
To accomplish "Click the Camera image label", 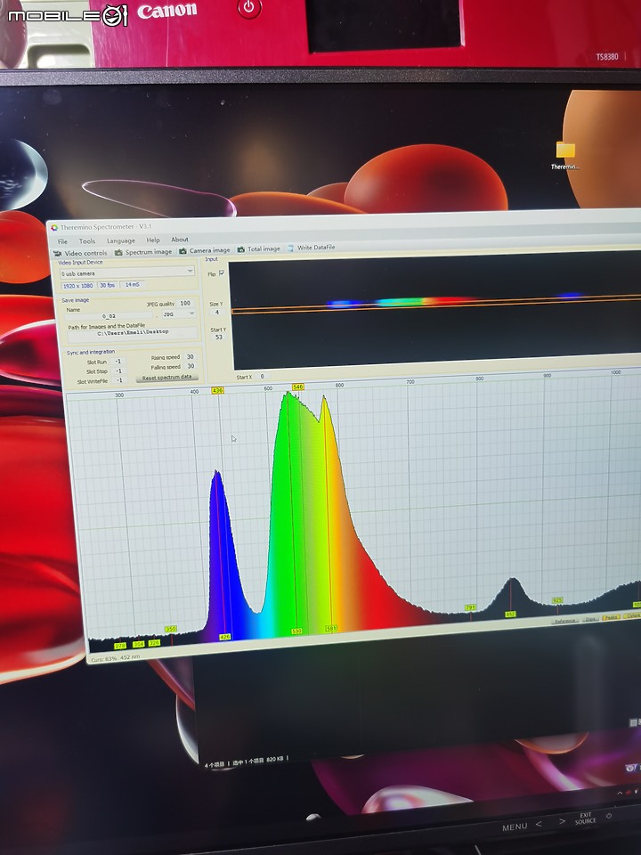I will (x=209, y=250).
